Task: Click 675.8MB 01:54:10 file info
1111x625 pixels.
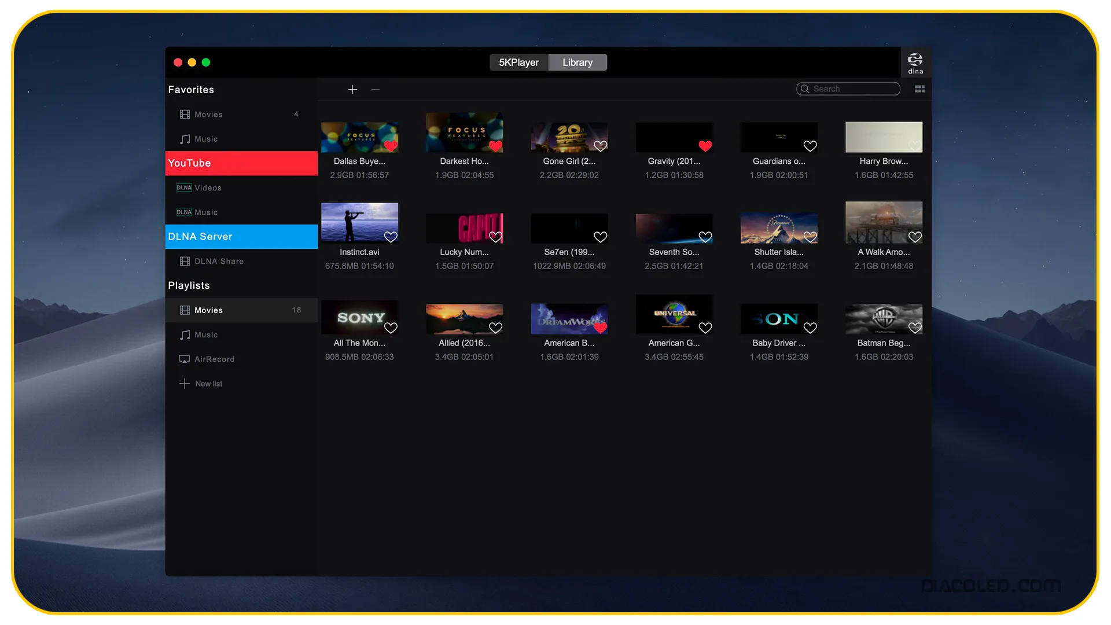Action: pyautogui.click(x=359, y=266)
